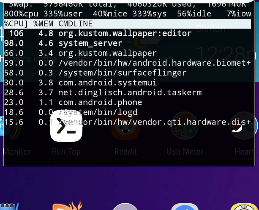This screenshot has height=210, width=259.
Task: Tap the 333%sys summary value
Action: pyautogui.click(x=150, y=14)
